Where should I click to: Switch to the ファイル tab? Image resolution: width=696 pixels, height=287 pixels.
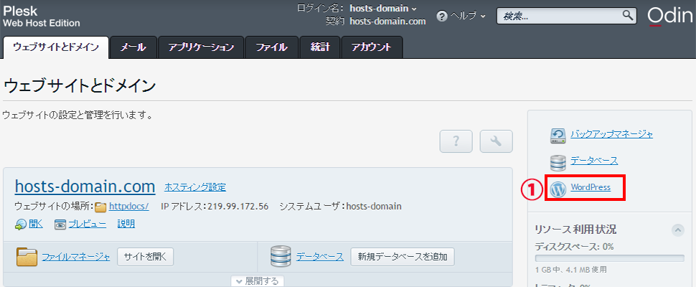coord(272,47)
